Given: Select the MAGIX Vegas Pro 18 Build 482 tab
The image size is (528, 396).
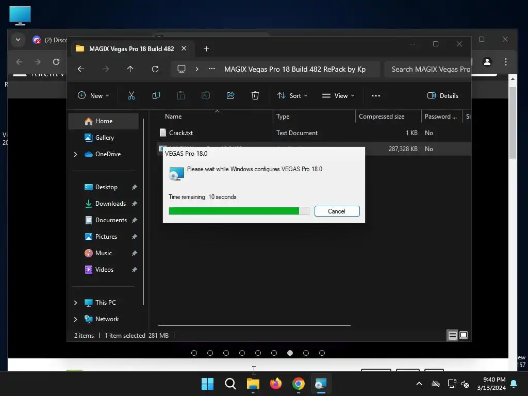Looking at the screenshot, I should (x=131, y=49).
